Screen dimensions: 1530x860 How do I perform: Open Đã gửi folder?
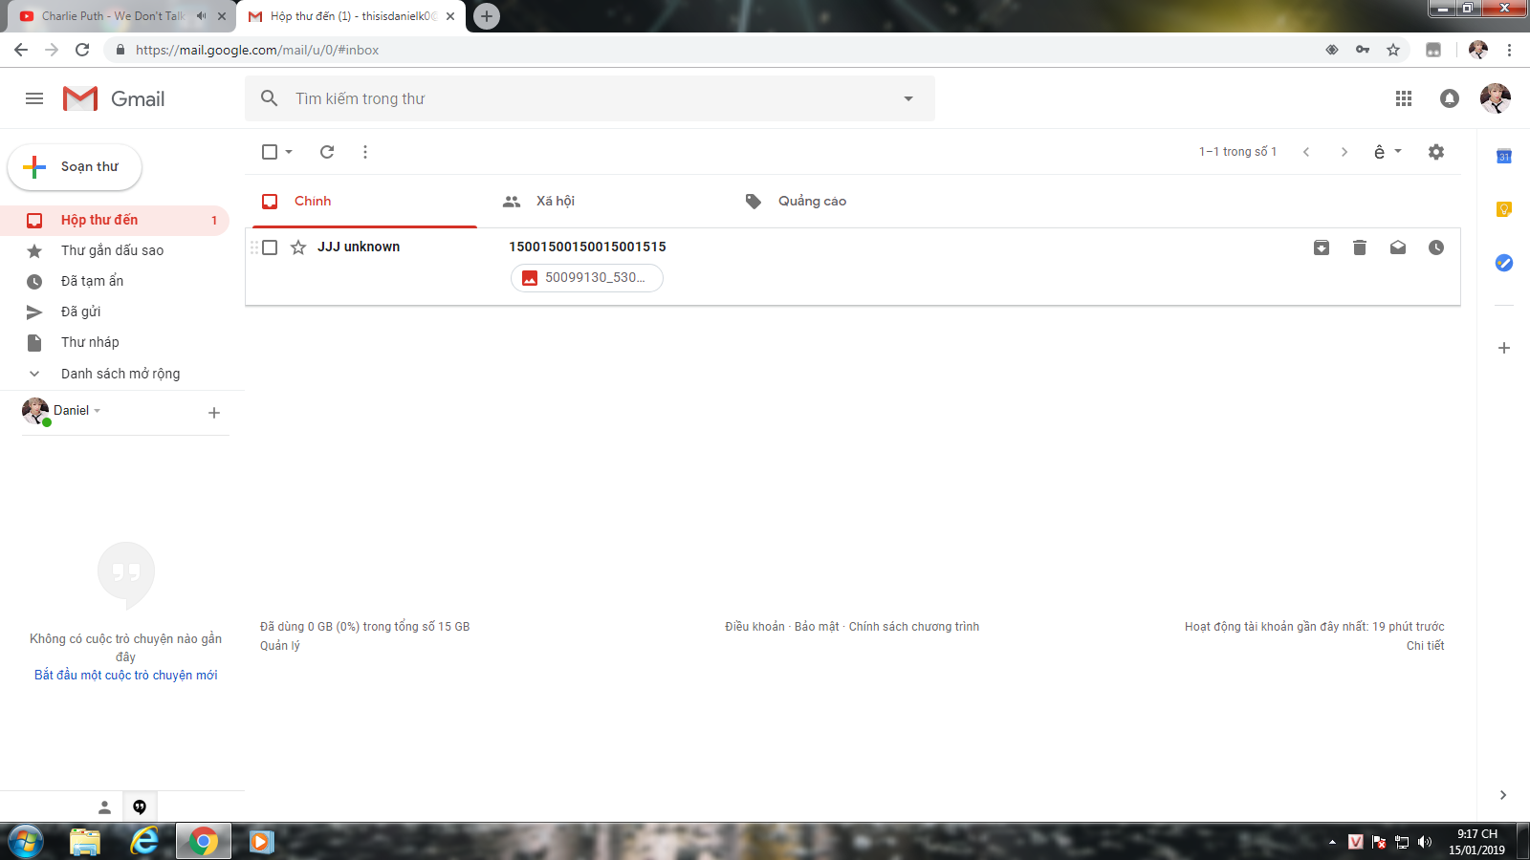[115, 312]
